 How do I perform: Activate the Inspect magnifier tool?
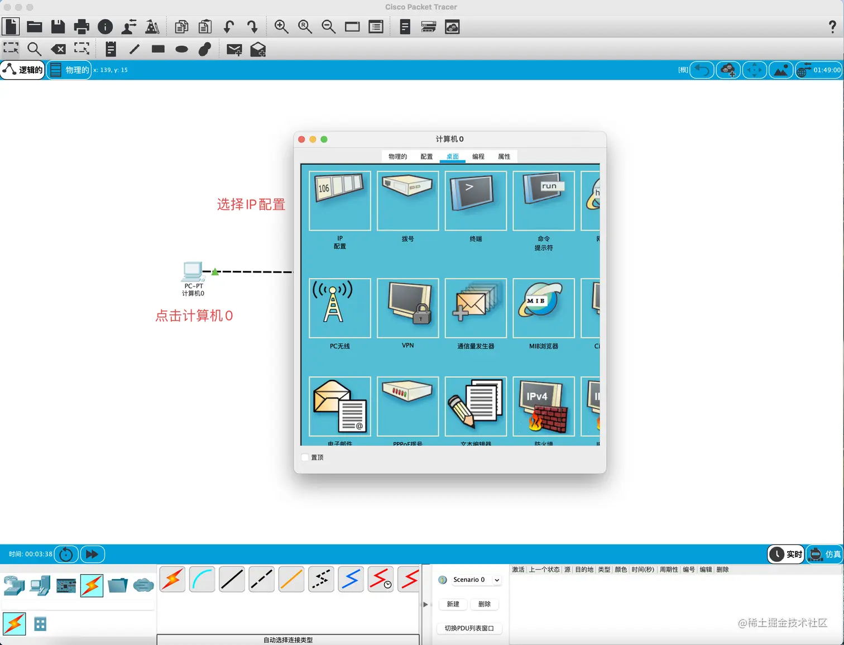[x=35, y=49]
